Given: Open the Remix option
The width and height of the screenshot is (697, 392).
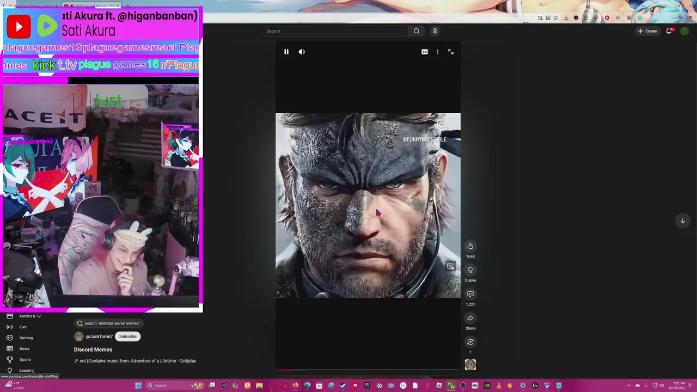Looking at the screenshot, I should [x=470, y=342].
